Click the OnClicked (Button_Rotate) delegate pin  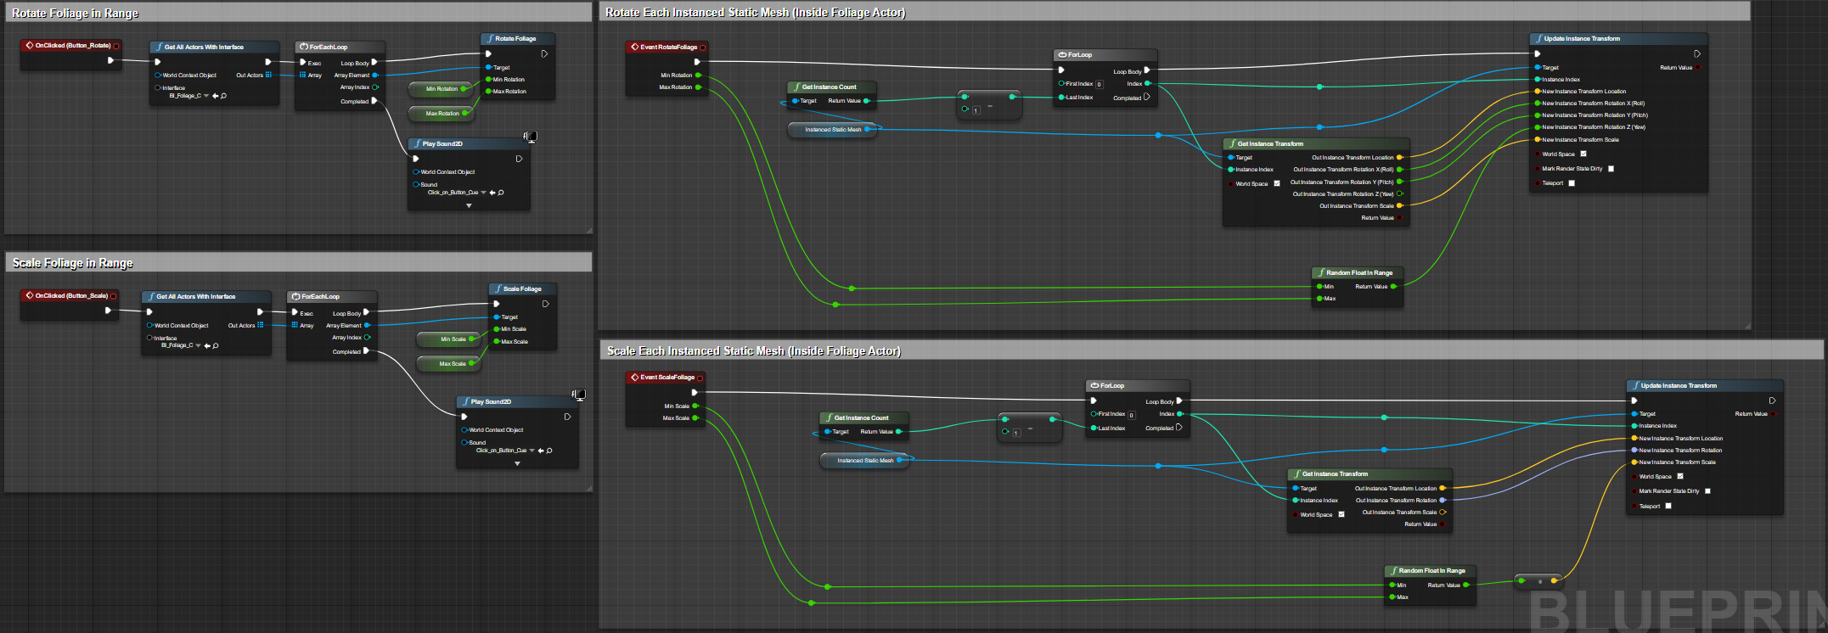click(x=116, y=46)
